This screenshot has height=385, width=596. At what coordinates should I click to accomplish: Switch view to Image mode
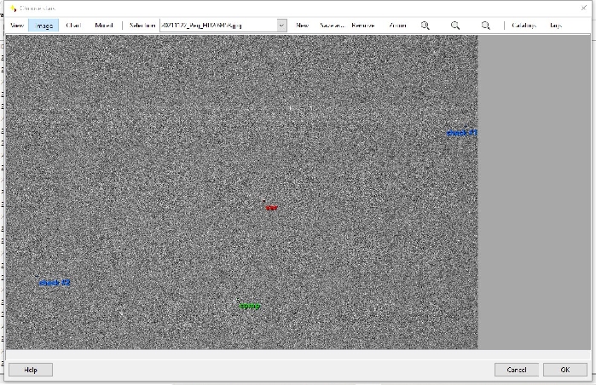pyautogui.click(x=43, y=26)
